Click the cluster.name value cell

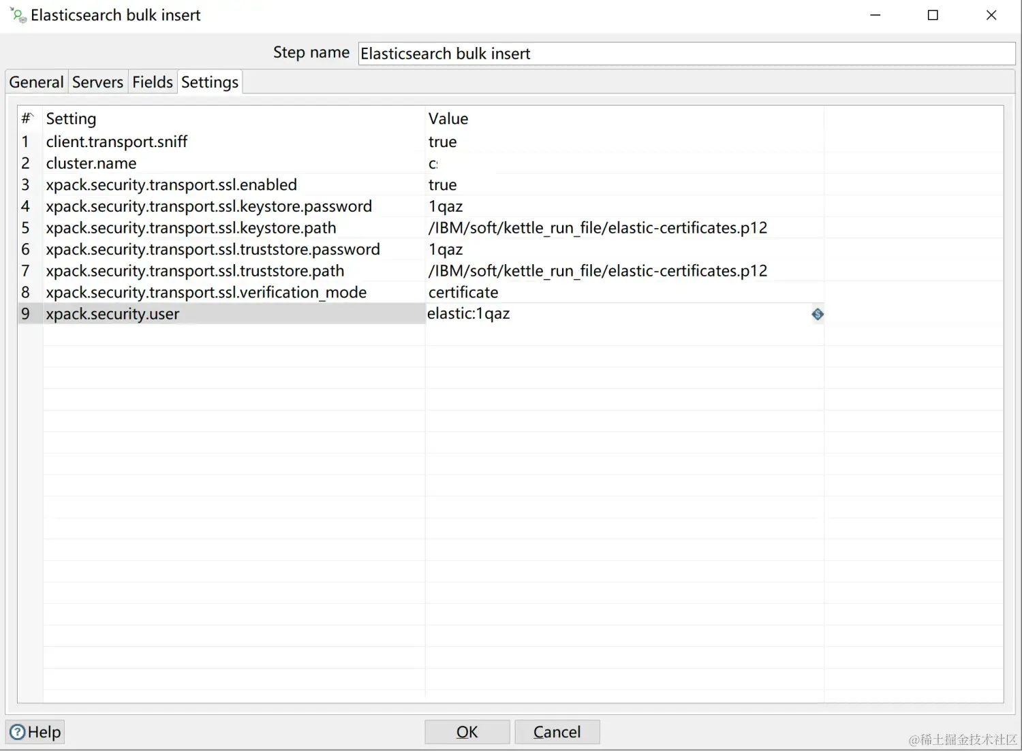coord(624,163)
